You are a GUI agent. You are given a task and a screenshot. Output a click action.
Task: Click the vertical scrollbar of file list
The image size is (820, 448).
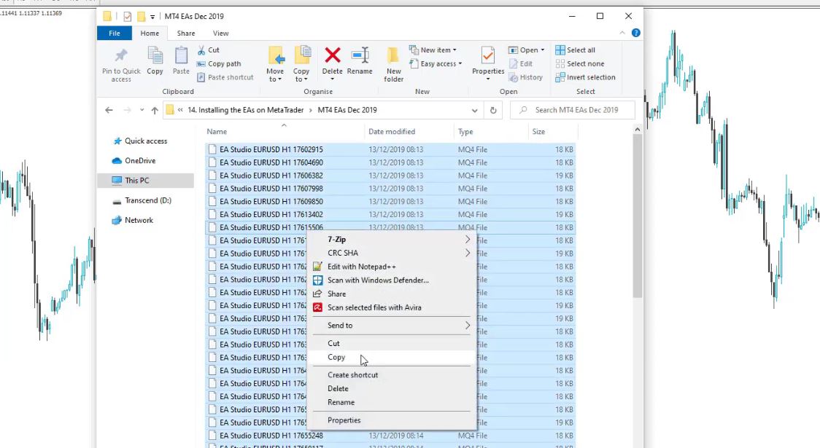coord(637,219)
